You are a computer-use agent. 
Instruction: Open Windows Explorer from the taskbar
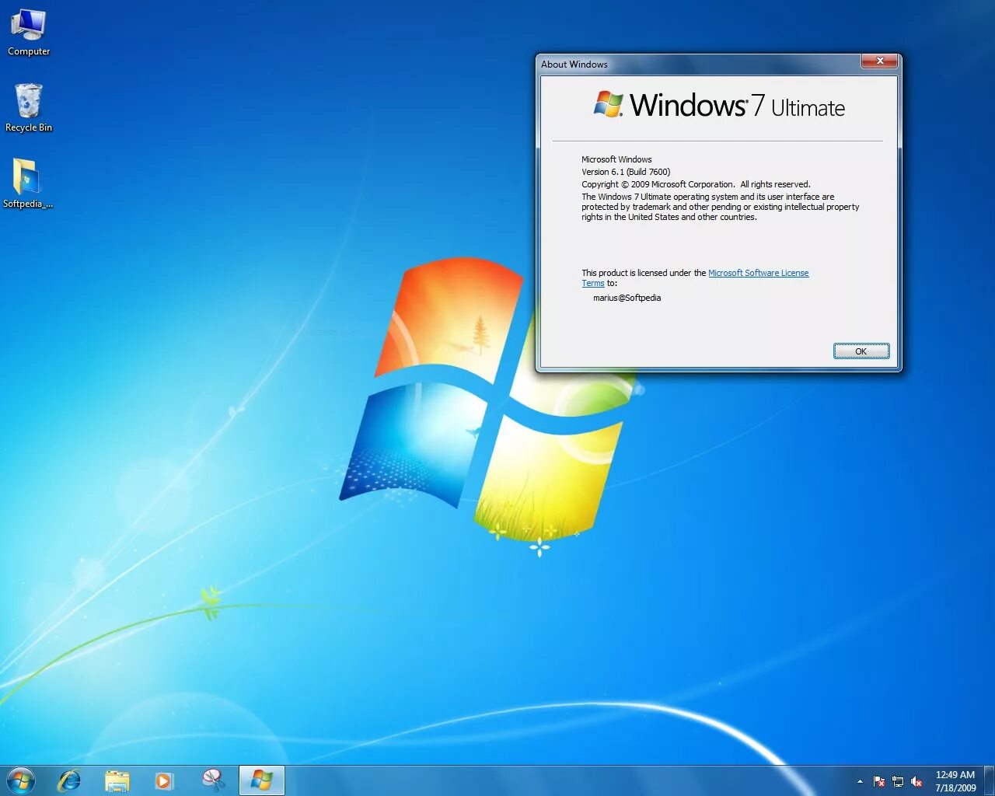coord(117,780)
